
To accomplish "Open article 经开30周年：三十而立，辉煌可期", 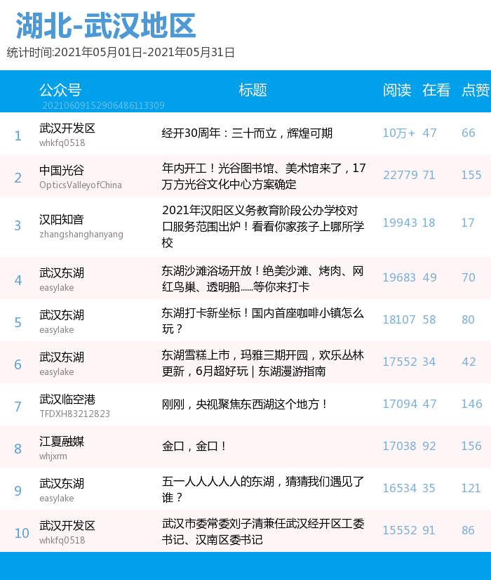I will [x=247, y=133].
